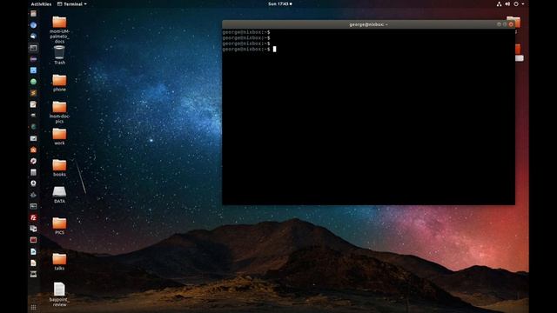
Task: Open the mom-UM-palmeto_docs desktop folder
Action: click(x=59, y=22)
